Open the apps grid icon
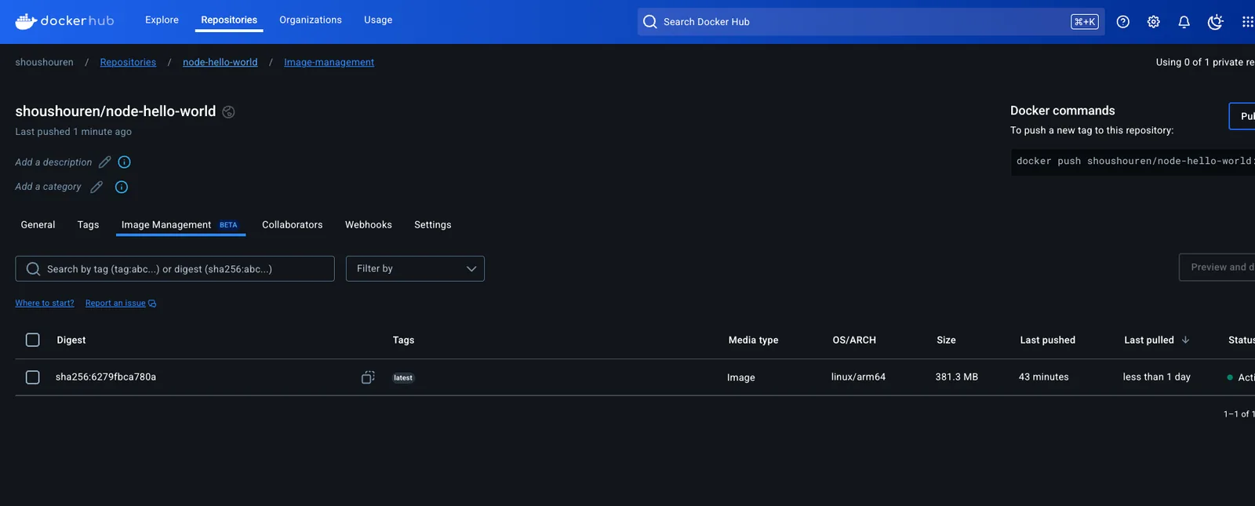This screenshot has width=1255, height=506. click(1247, 22)
